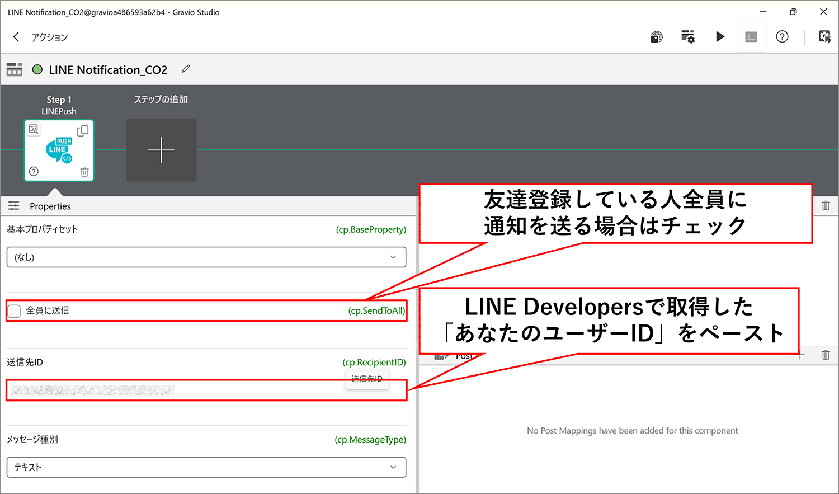Click the top-right screen settings icon
The height and width of the screenshot is (494, 839).
pos(824,37)
